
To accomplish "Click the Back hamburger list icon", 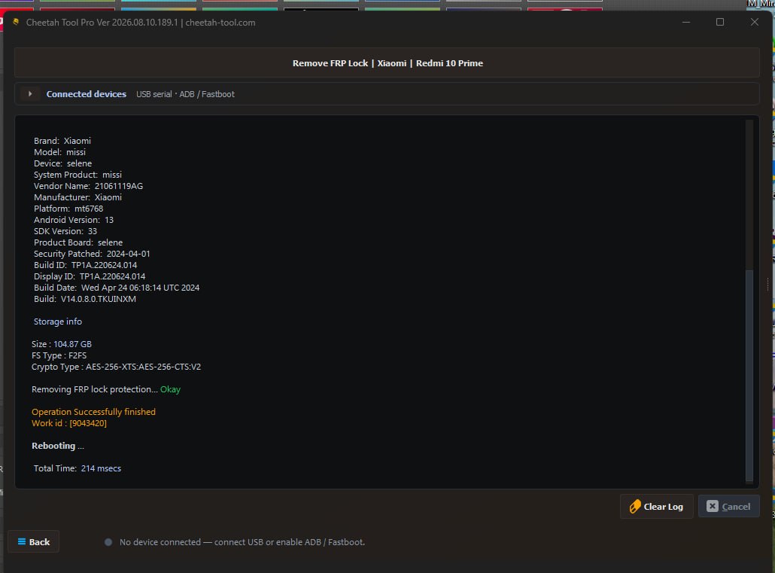I will click(x=22, y=541).
